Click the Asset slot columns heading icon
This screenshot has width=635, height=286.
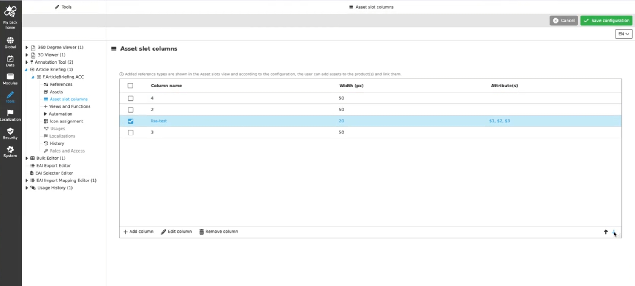[x=114, y=49]
